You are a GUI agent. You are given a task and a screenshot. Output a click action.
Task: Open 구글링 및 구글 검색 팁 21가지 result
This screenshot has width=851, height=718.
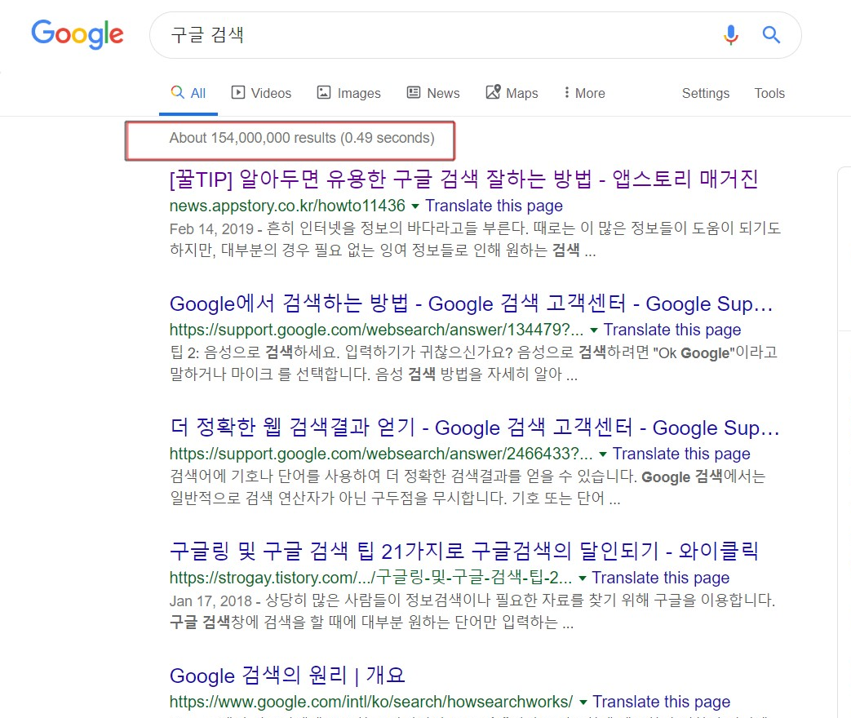click(463, 552)
